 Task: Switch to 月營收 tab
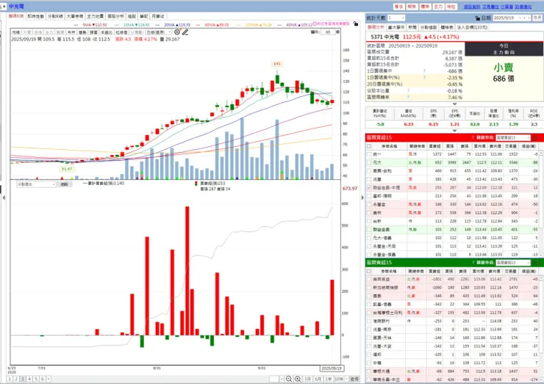pyautogui.click(x=158, y=16)
